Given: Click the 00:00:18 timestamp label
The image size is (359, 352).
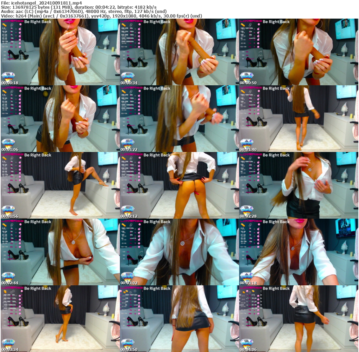Looking at the screenshot, I should pyautogui.click(x=10, y=82).
